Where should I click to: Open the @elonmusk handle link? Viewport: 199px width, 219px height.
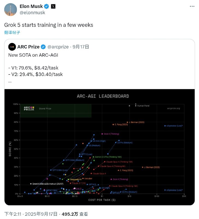(32, 13)
